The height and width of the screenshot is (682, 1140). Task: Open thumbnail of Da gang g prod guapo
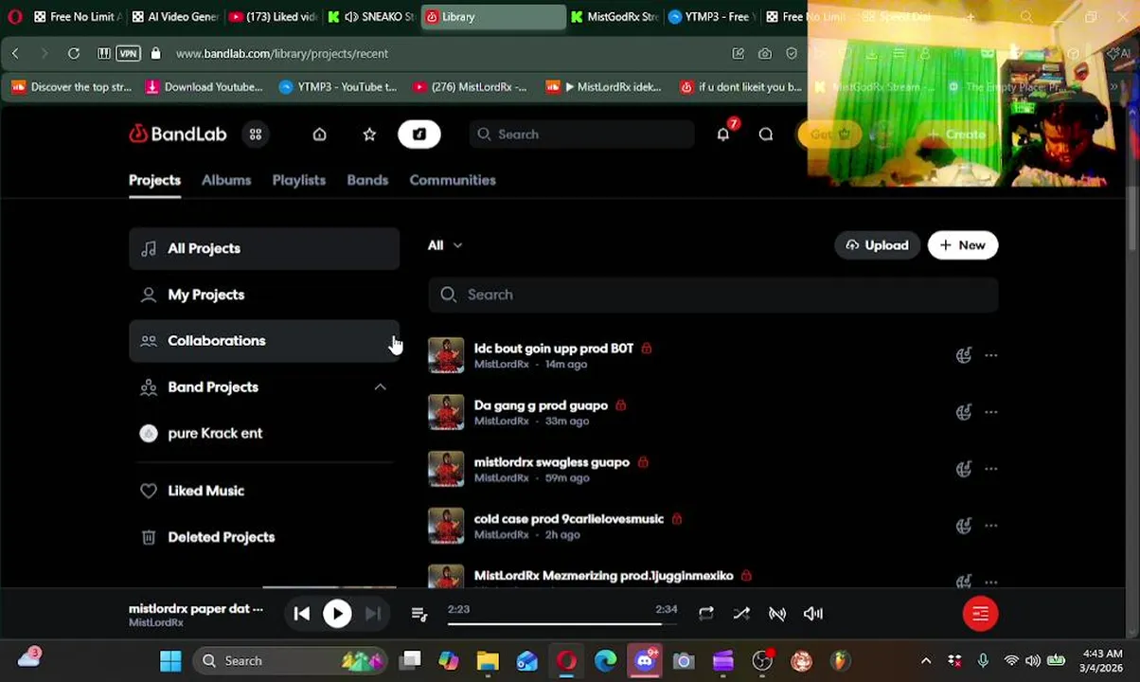(x=446, y=412)
